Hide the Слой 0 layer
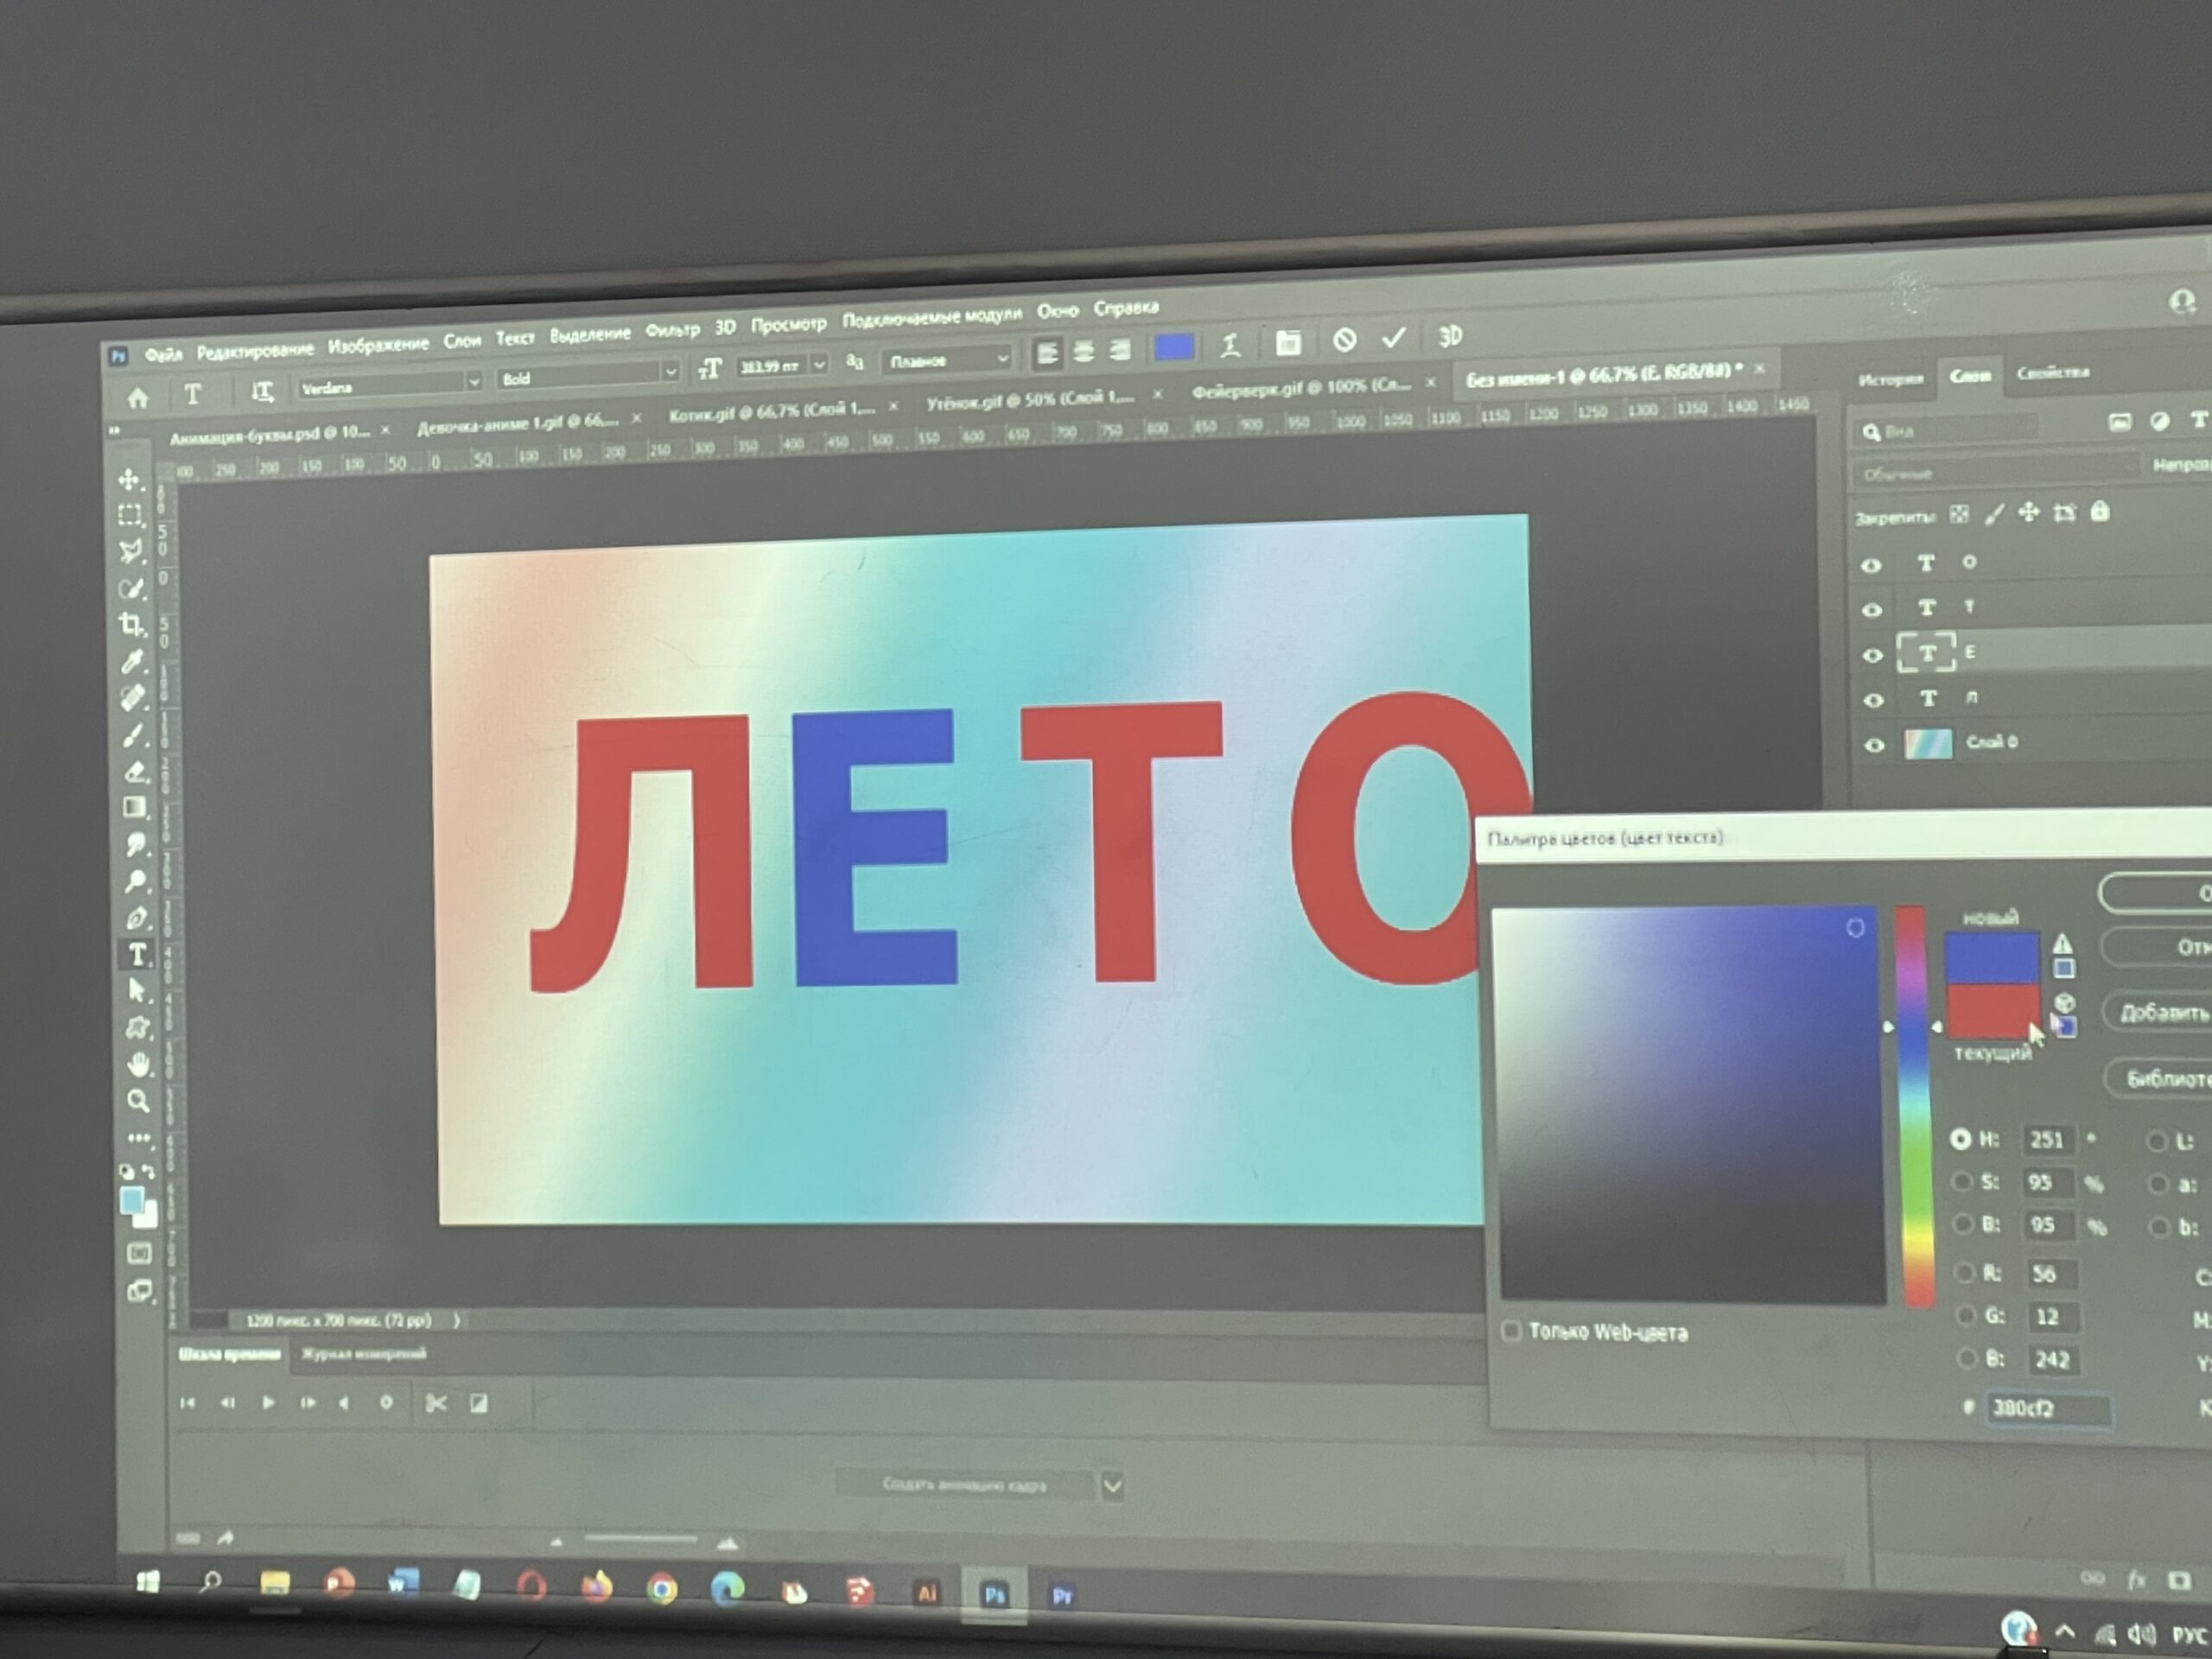Viewport: 2212px width, 1659px height. click(1874, 745)
